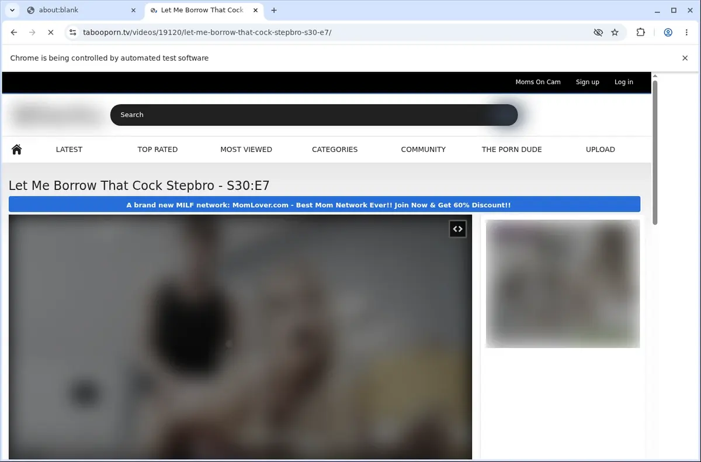This screenshot has height=462, width=701.
Task: Open the TOP RATED menu item
Action: tap(158, 149)
